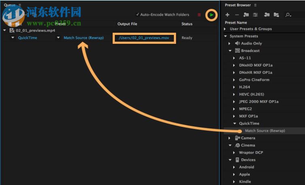Click the plus Create New Preset icon
The height and width of the screenshot is (185, 305).
click(x=227, y=15)
